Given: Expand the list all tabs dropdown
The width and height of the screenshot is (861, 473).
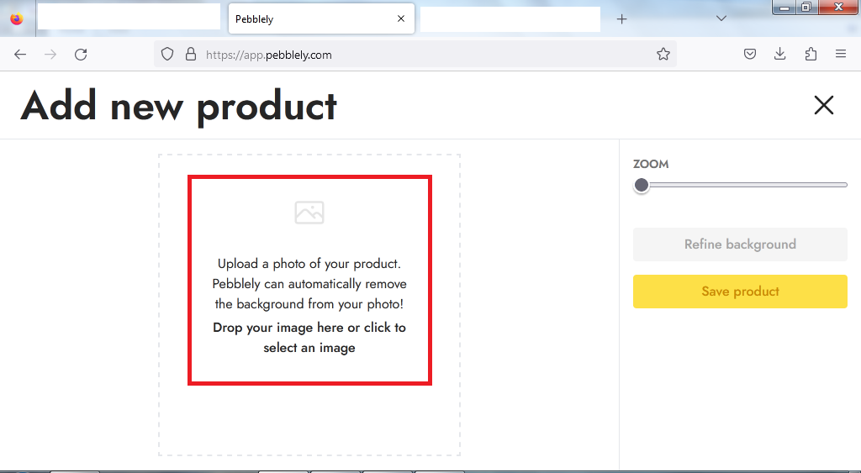Looking at the screenshot, I should pyautogui.click(x=721, y=18).
